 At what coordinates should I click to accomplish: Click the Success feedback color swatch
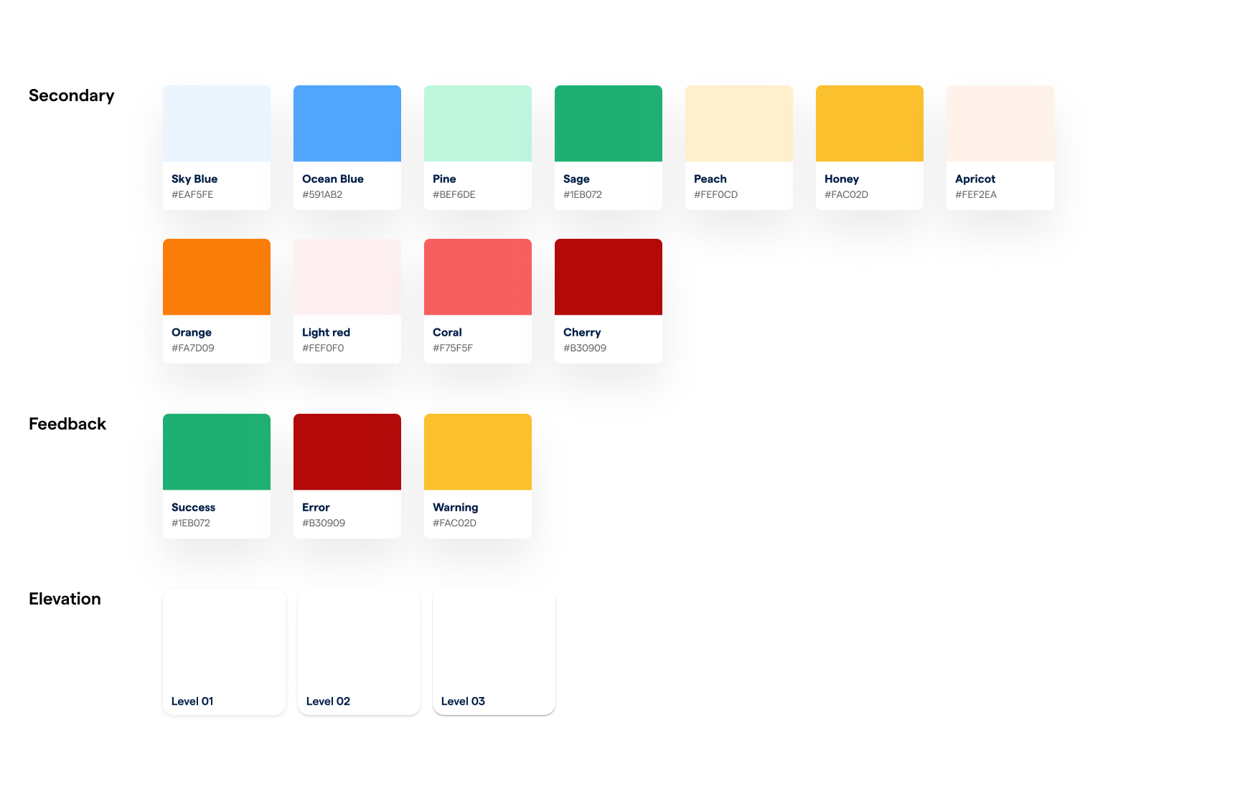click(x=216, y=451)
